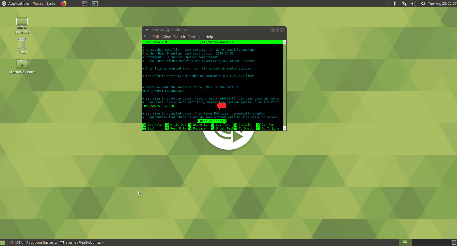Viewport: 457px width, 246px height.
Task: Click the Bluetooth indicator icon
Action: tap(395, 3)
